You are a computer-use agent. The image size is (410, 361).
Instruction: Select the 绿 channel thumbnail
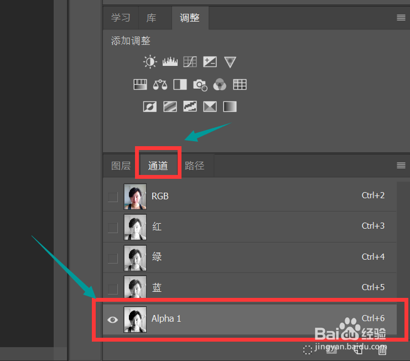[x=135, y=257]
